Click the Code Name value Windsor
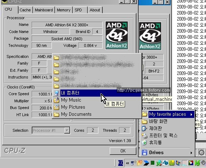The image size is (206, 168). coord(50,32)
